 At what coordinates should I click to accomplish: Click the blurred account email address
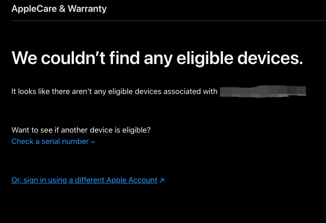click(263, 91)
